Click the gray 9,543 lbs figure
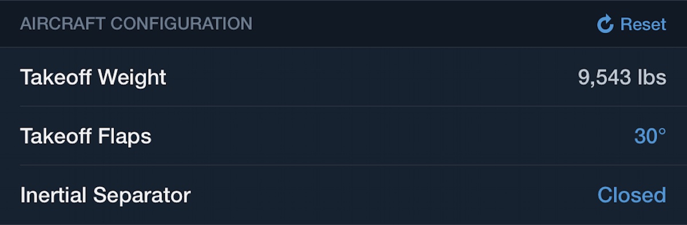687x225 pixels. pos(622,77)
